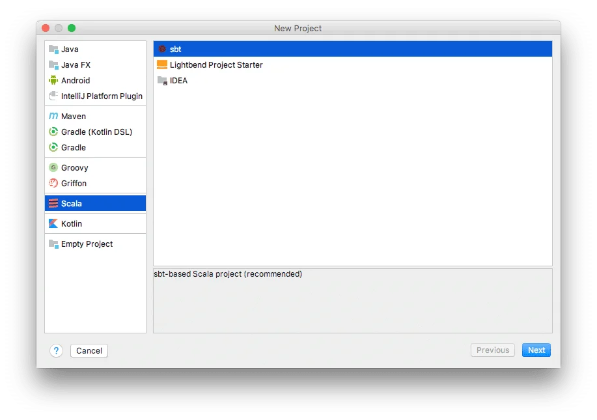This screenshot has width=597, height=420.
Task: Select the IDEA label text
Action: tap(178, 80)
